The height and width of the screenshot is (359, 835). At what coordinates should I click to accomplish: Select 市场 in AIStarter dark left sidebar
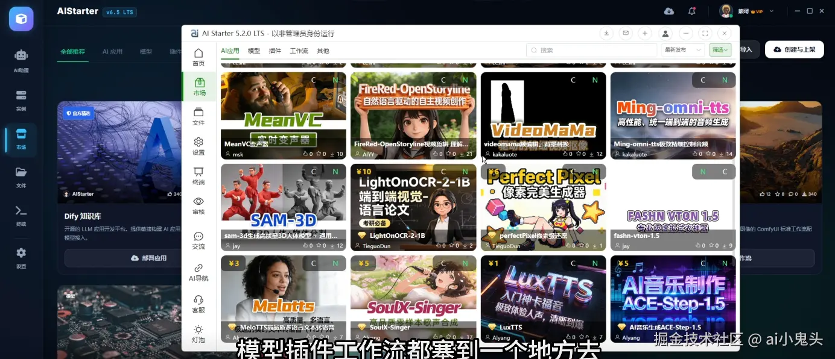point(21,139)
